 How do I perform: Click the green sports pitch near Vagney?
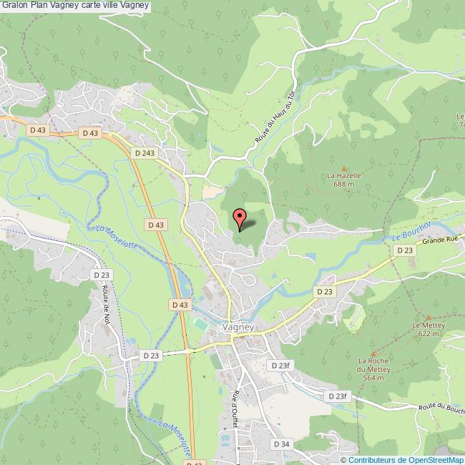pyautogui.click(x=201, y=325)
